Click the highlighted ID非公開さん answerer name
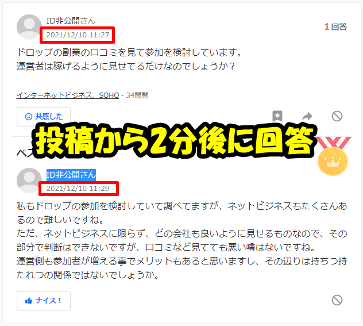363x326 pixels. [71, 175]
